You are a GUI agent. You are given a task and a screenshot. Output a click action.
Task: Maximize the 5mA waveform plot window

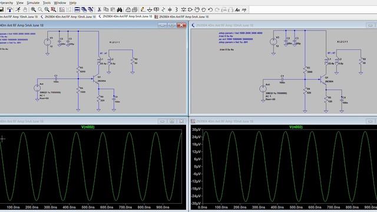[171, 121]
